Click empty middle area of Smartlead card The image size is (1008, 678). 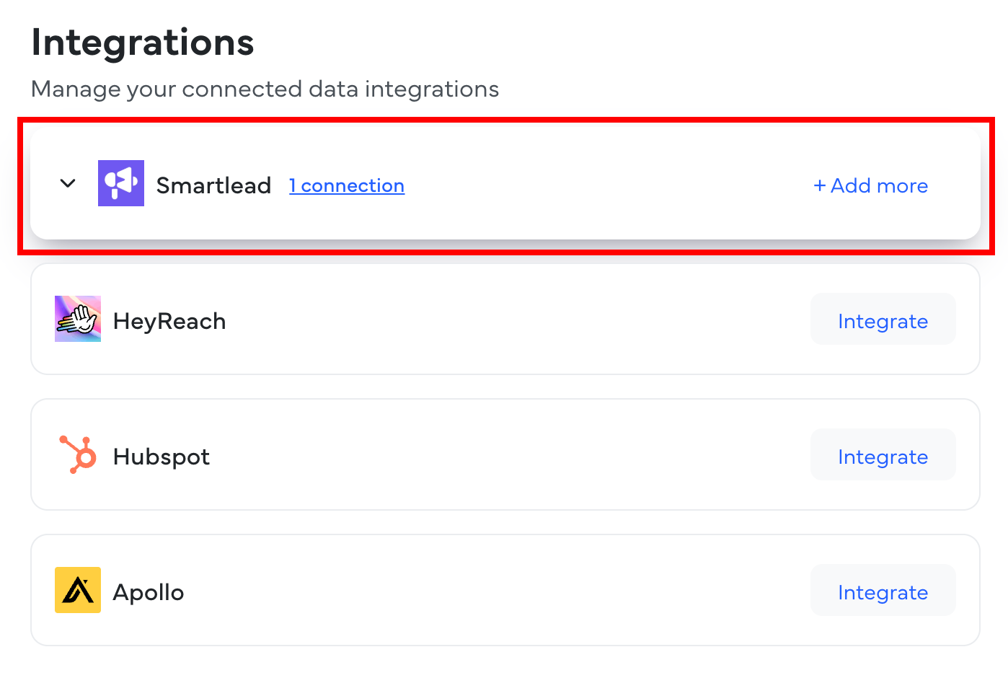coord(606,185)
